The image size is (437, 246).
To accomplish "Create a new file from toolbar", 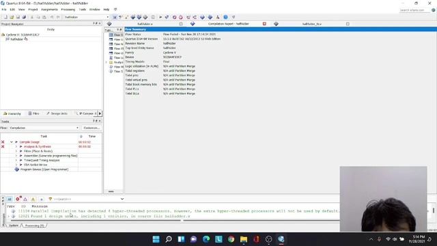I will [5, 17].
